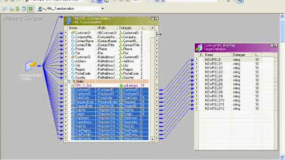Click the datatype icon beside xsd:integer

pyautogui.click(x=121, y=85)
